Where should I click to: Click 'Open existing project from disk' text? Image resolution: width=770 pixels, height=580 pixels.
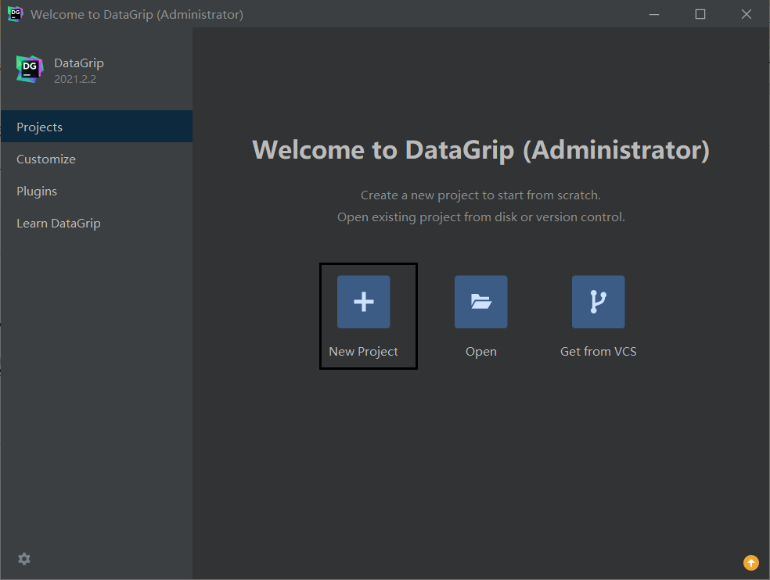pos(480,217)
